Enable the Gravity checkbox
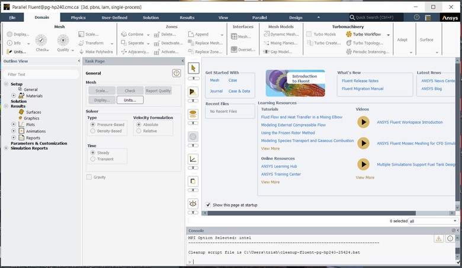The image size is (462, 268). [89, 177]
